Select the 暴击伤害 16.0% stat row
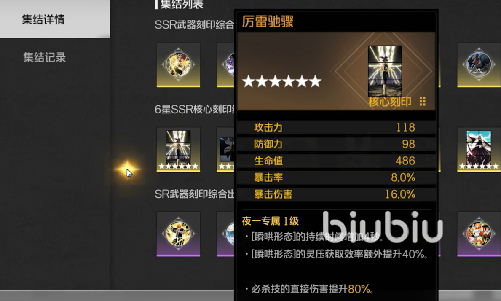The height and width of the screenshot is (301, 501). (x=336, y=194)
